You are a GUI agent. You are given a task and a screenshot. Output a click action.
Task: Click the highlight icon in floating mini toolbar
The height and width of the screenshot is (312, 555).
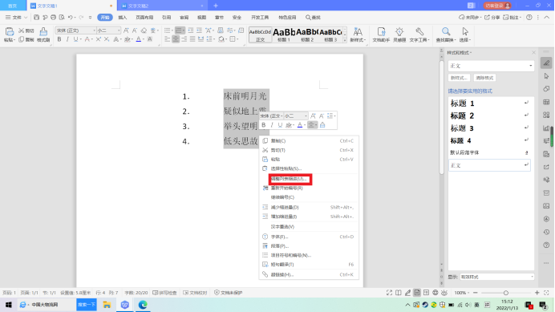[289, 125]
